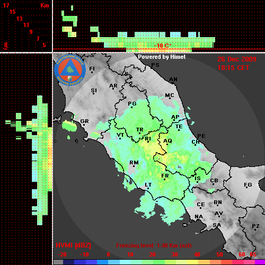Click the 18:15 CET timestamp
Viewport: 265px width, 265px height.
(233, 68)
